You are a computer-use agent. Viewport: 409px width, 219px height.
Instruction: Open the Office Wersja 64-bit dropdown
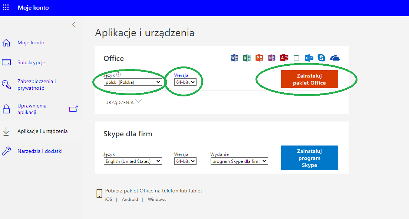[185, 82]
